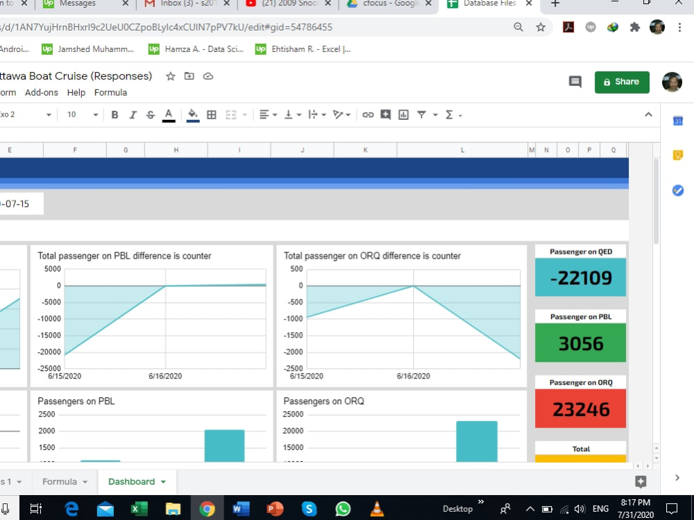Click the zoom icon in the address bar
The image size is (694, 520).
[x=518, y=27]
